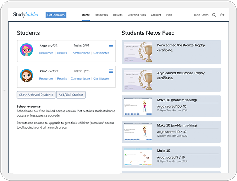The image size is (237, 181).
Task: Click the John Smith username
Action: [201, 15]
